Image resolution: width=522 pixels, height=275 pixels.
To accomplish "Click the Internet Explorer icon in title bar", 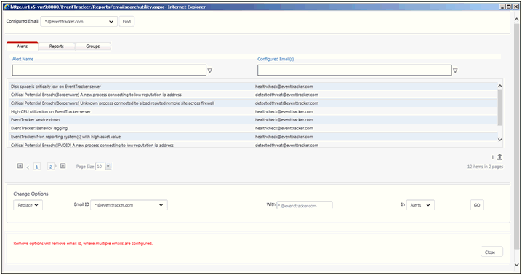I will [x=7, y=7].
